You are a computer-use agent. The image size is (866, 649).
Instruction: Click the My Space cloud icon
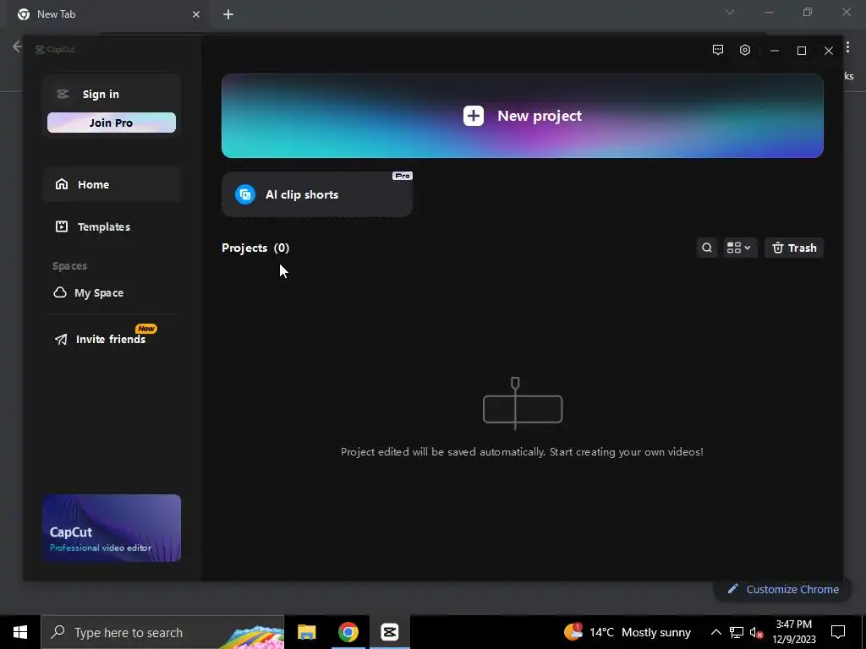(60, 292)
